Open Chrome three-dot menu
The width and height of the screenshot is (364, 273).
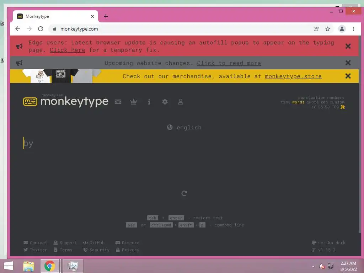coord(353,29)
